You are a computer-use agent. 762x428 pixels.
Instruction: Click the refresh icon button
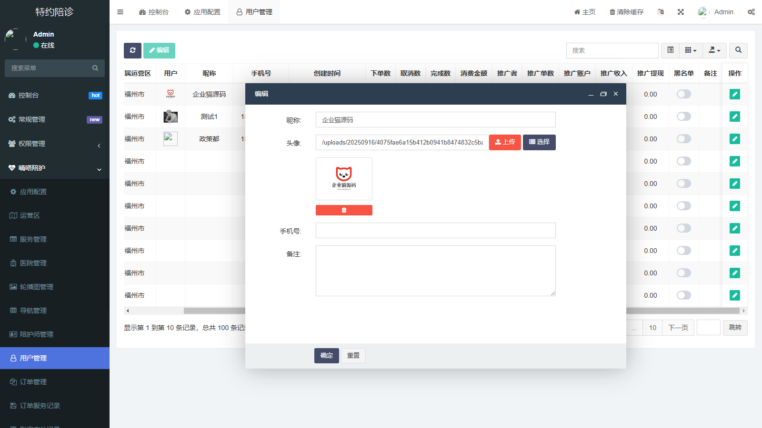click(x=132, y=50)
